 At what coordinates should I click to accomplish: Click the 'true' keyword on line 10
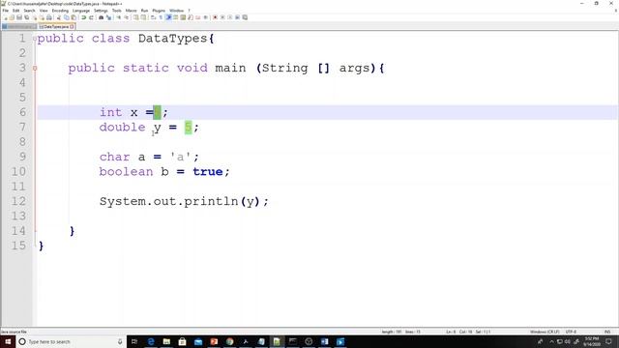click(x=208, y=172)
